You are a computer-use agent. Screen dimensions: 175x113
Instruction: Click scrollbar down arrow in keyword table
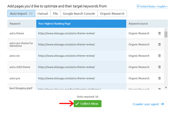[166, 88]
